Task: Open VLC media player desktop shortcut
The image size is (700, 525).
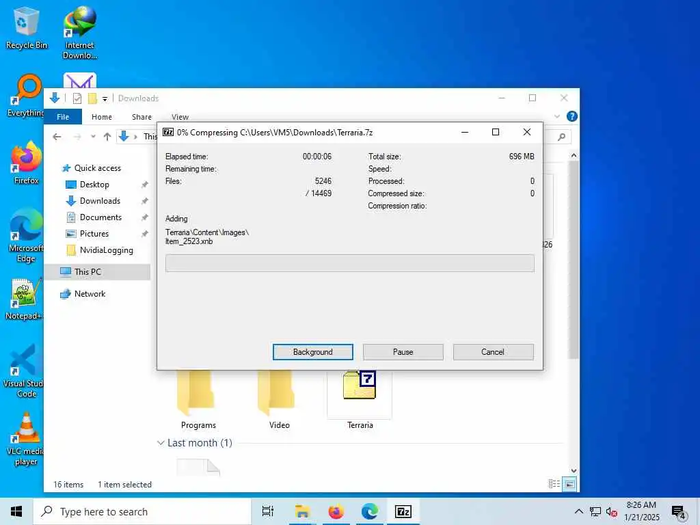Action: click(x=26, y=440)
